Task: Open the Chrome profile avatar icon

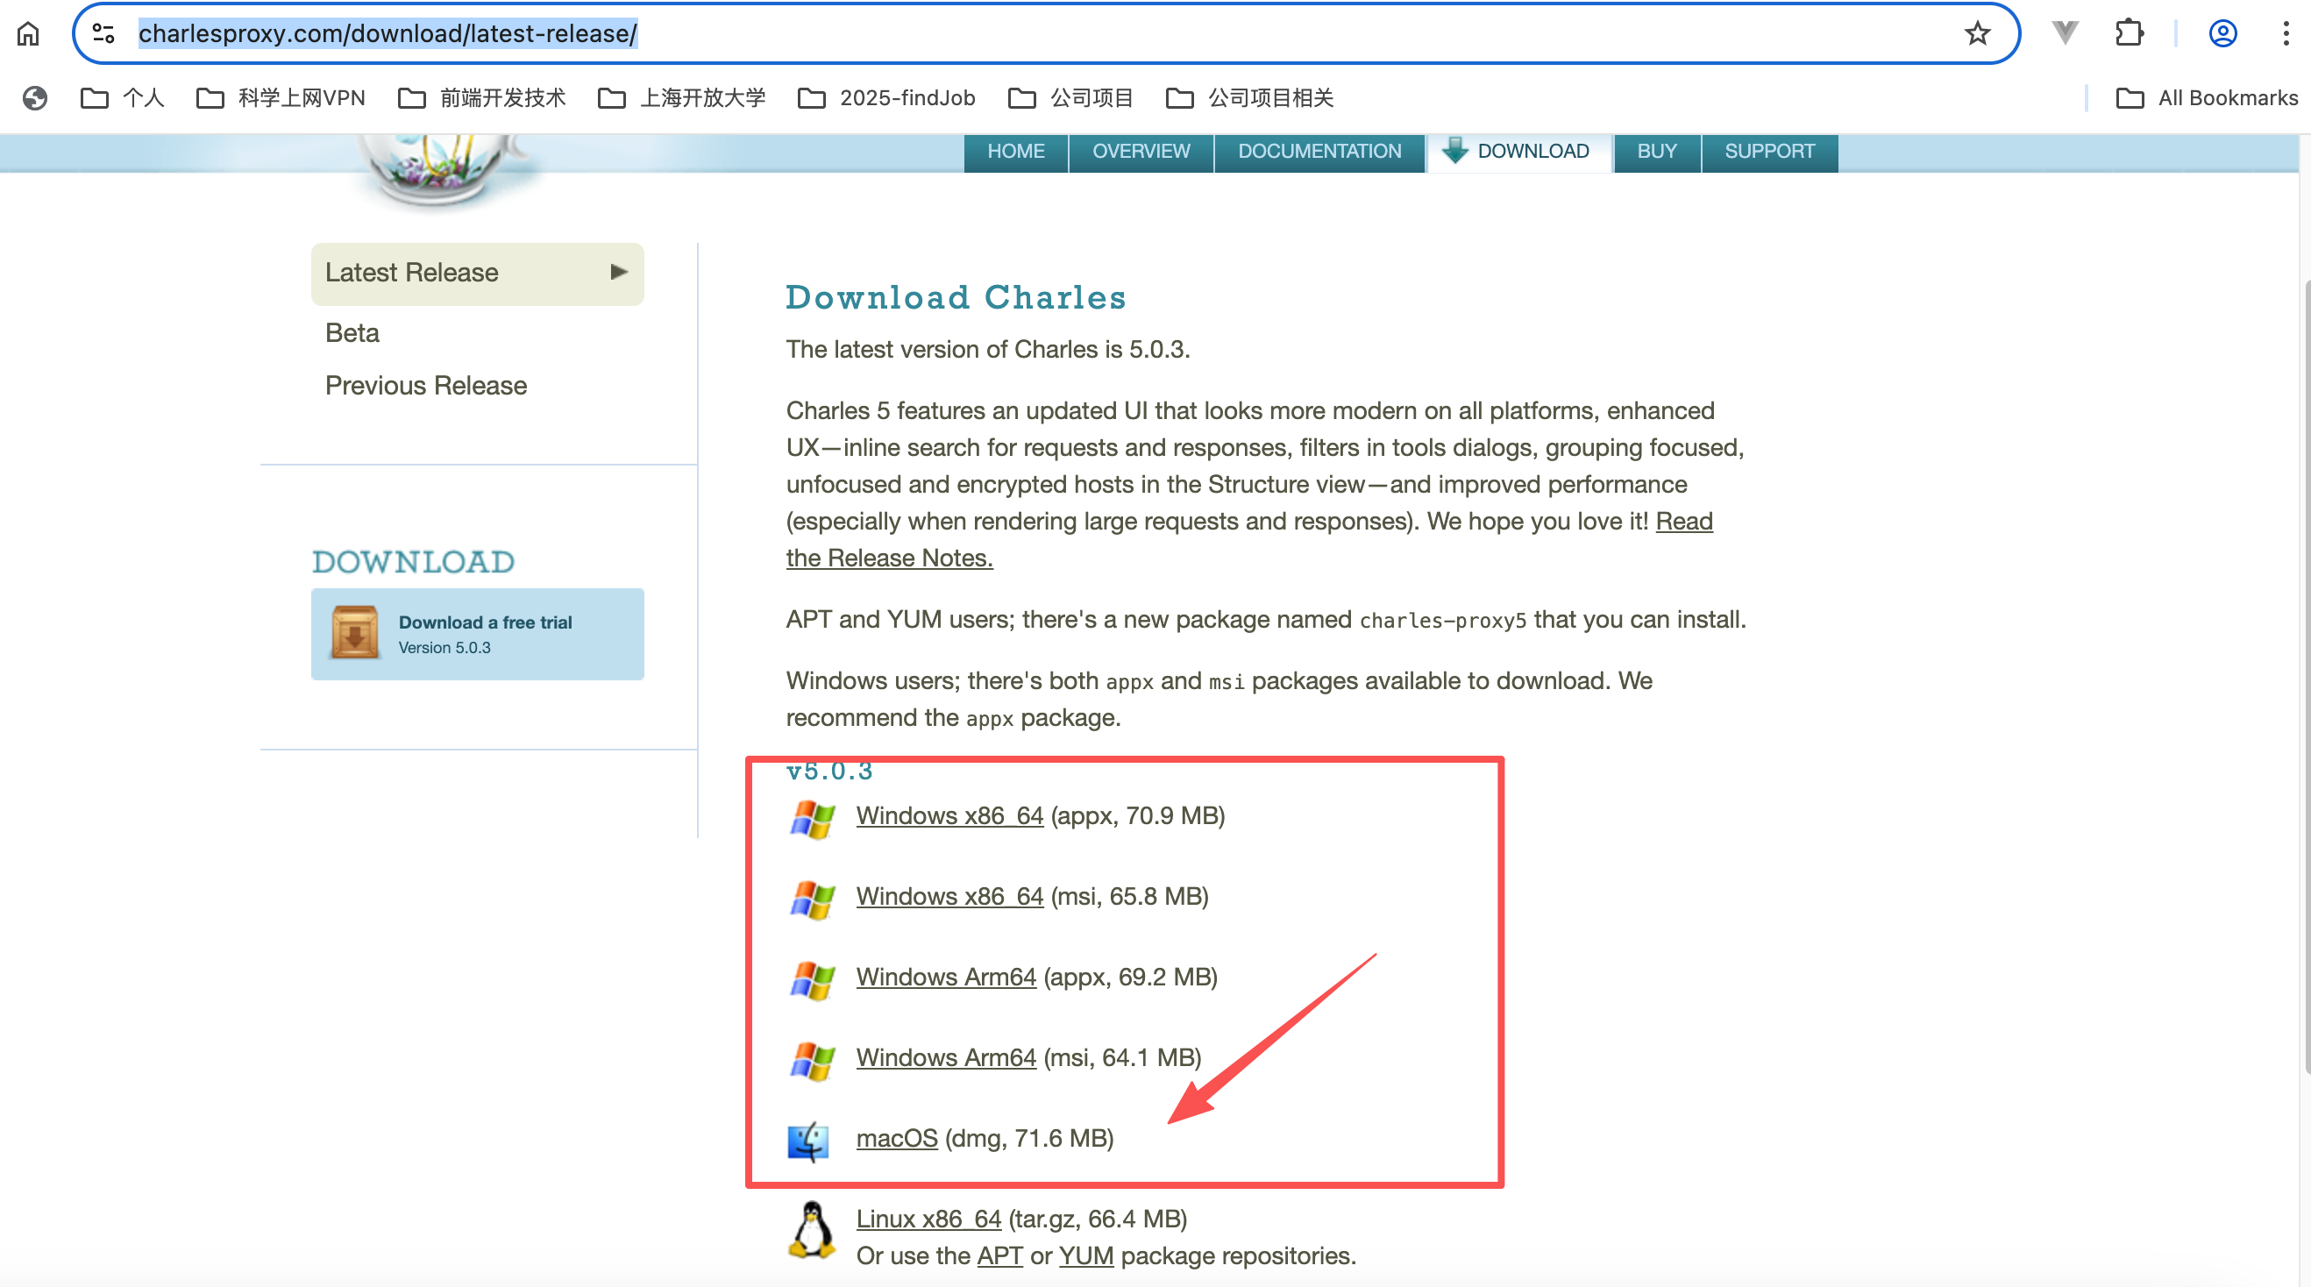Action: (2222, 34)
